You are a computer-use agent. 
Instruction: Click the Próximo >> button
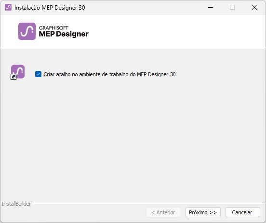tap(203, 212)
